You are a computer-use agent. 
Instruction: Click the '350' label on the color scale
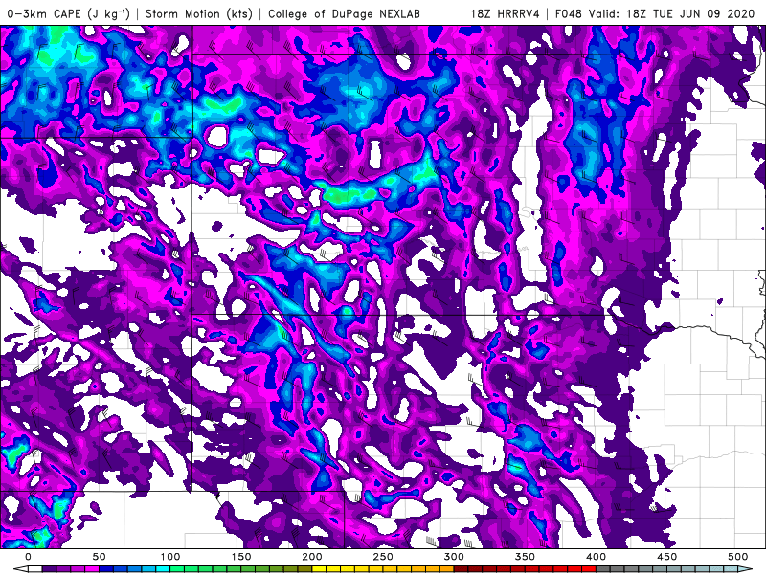point(525,557)
